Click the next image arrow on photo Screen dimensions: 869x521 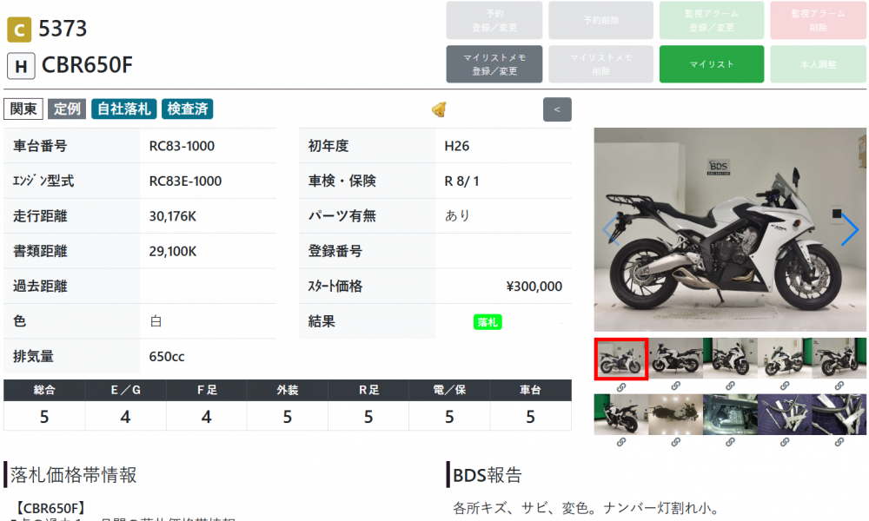(849, 228)
